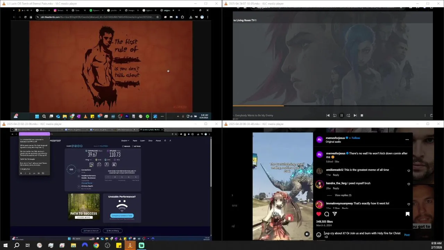Open Chrome three-dot menu in Lil Lucis browser
Viewport: 444px width, 250px height.
207,17
